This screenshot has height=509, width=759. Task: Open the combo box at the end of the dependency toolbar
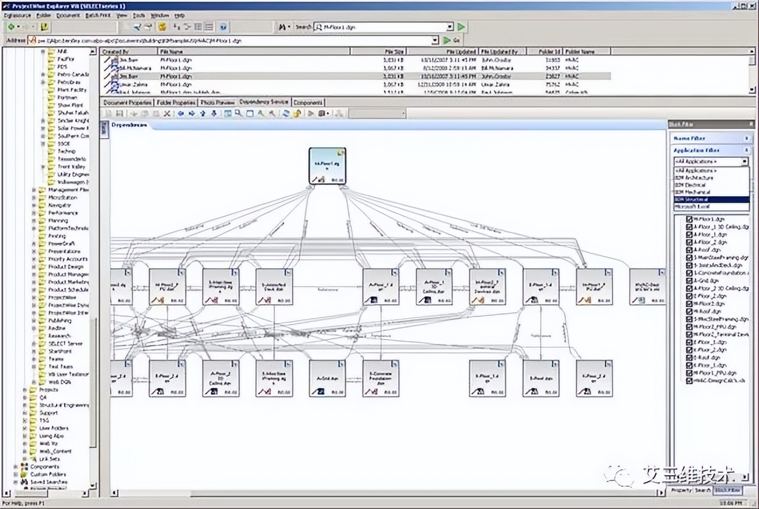click(x=377, y=113)
